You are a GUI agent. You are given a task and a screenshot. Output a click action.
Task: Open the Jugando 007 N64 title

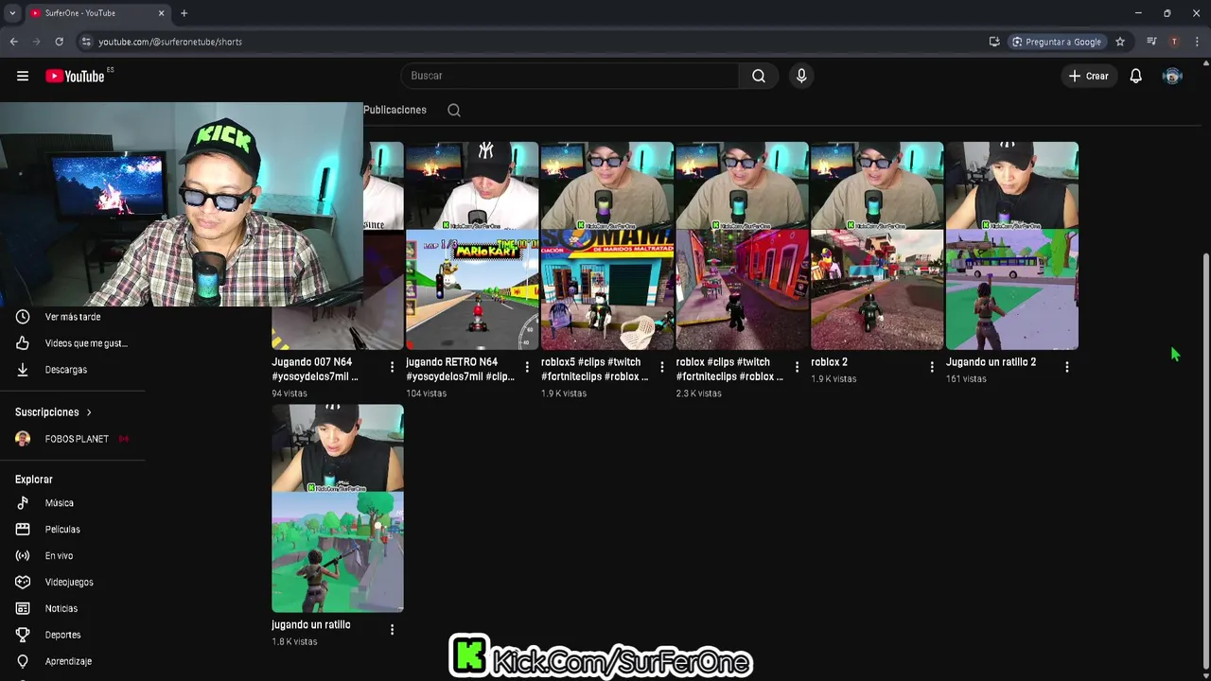(x=314, y=369)
